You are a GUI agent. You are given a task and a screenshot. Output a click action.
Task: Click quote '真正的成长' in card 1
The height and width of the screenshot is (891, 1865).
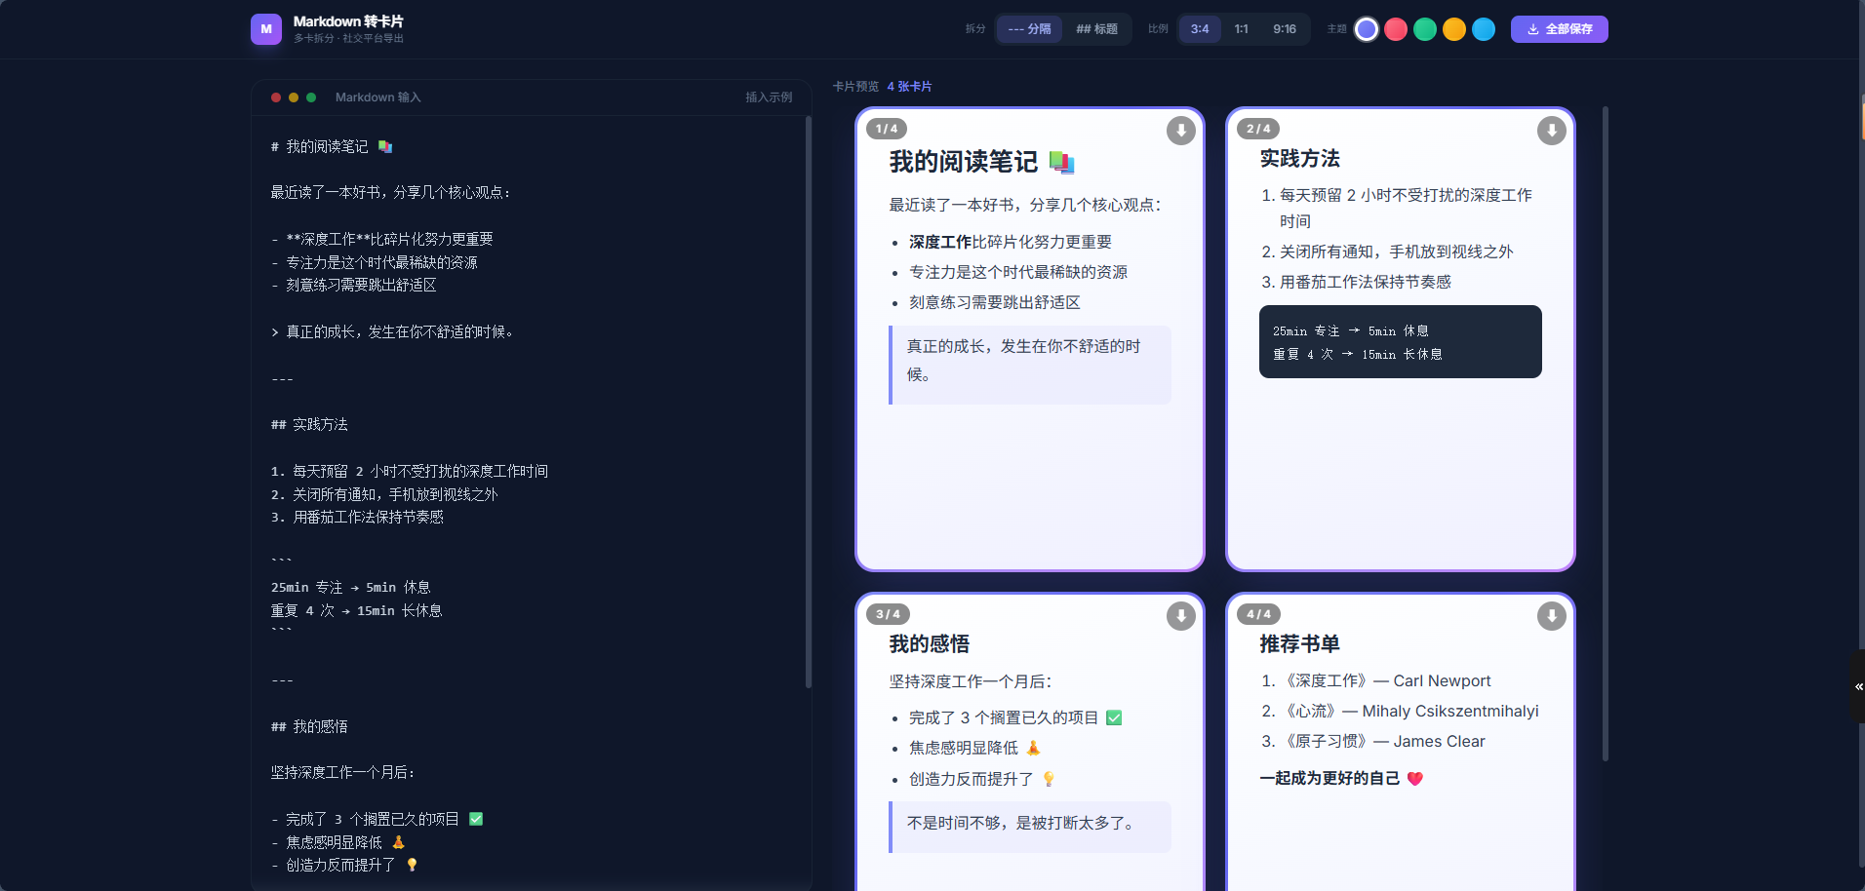(x=1030, y=365)
